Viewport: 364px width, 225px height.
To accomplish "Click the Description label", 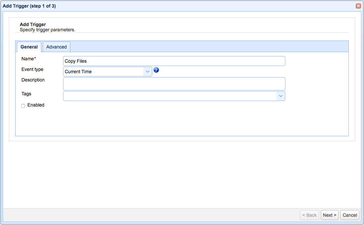I will click(x=33, y=80).
